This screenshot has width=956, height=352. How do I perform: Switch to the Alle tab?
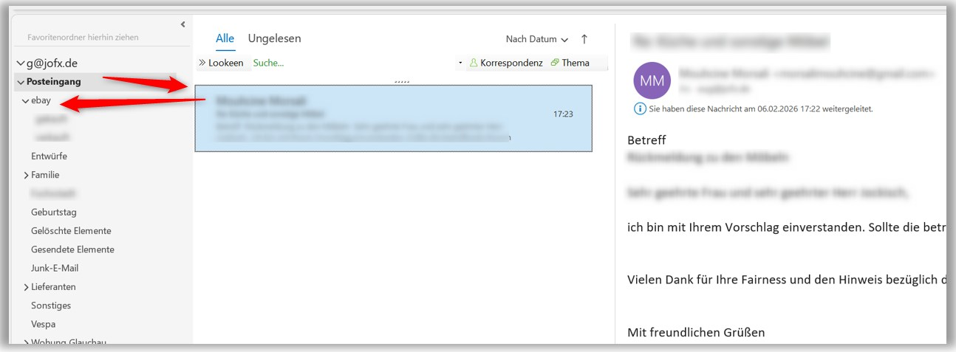[x=225, y=38]
